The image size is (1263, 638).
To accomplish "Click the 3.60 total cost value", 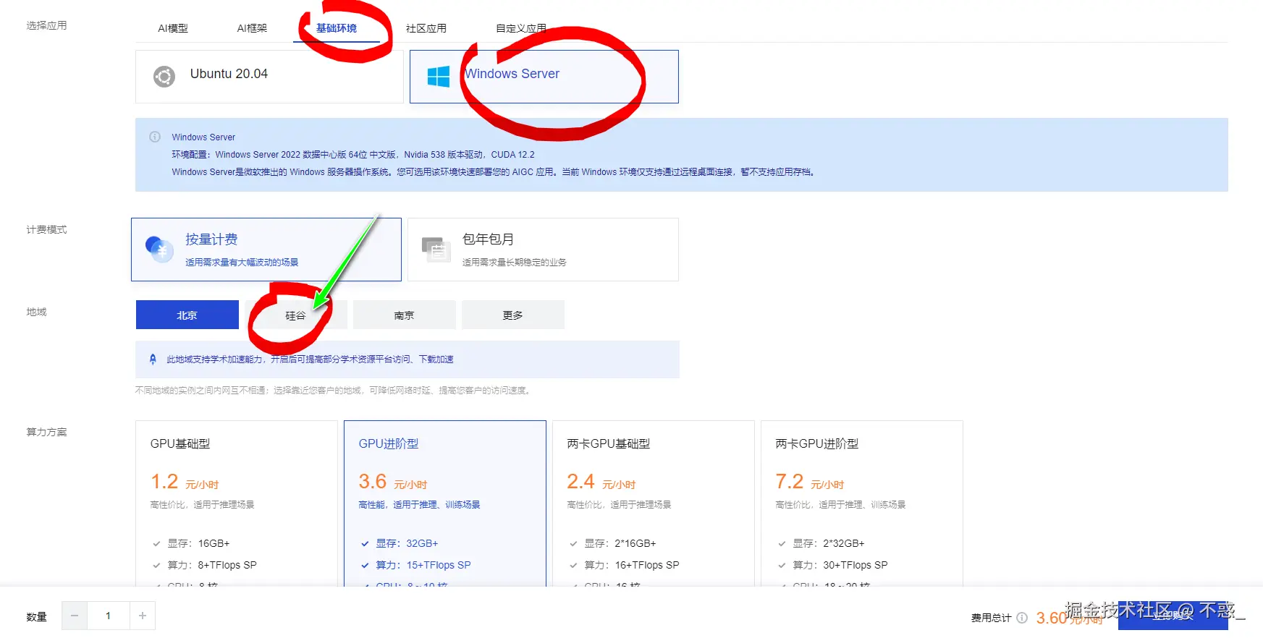I will (x=1052, y=618).
